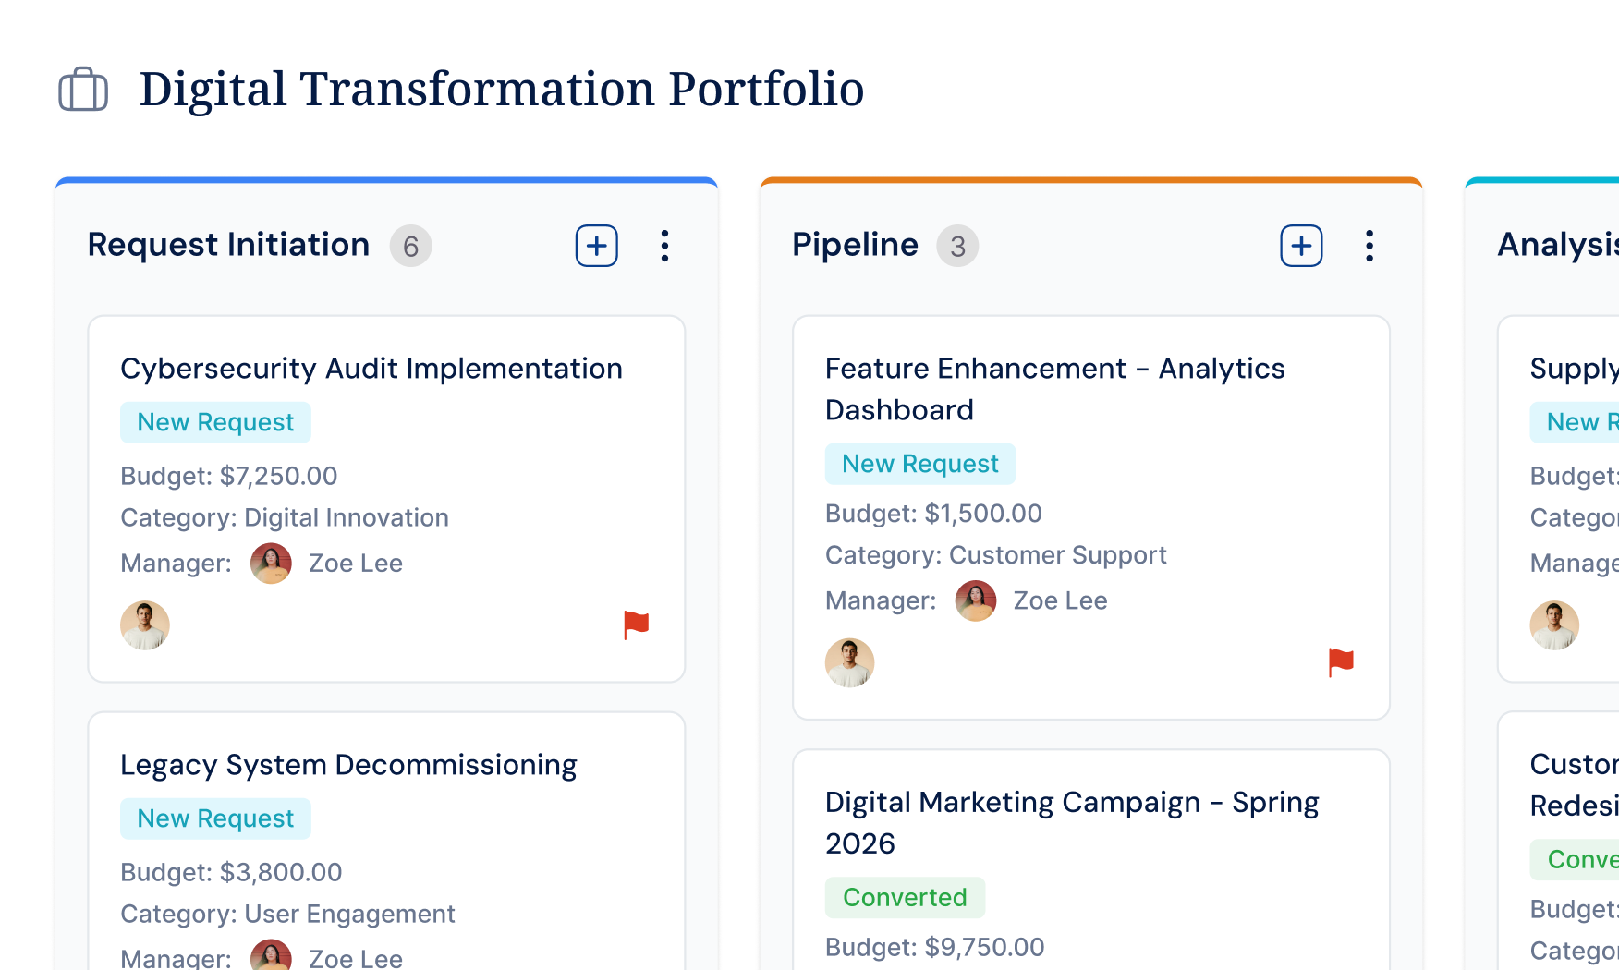Click assignee avatar on Cybersecurity Audit card
Screen dimensions: 1619x970
click(145, 625)
